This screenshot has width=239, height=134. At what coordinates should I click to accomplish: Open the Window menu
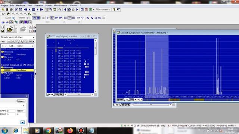pos(73,6)
